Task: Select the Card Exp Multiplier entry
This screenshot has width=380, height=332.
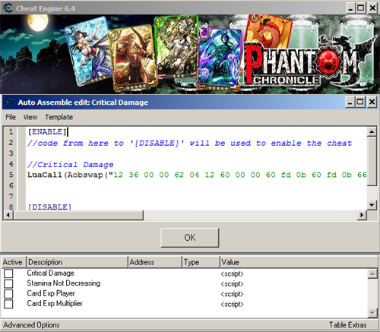Action: (x=55, y=303)
